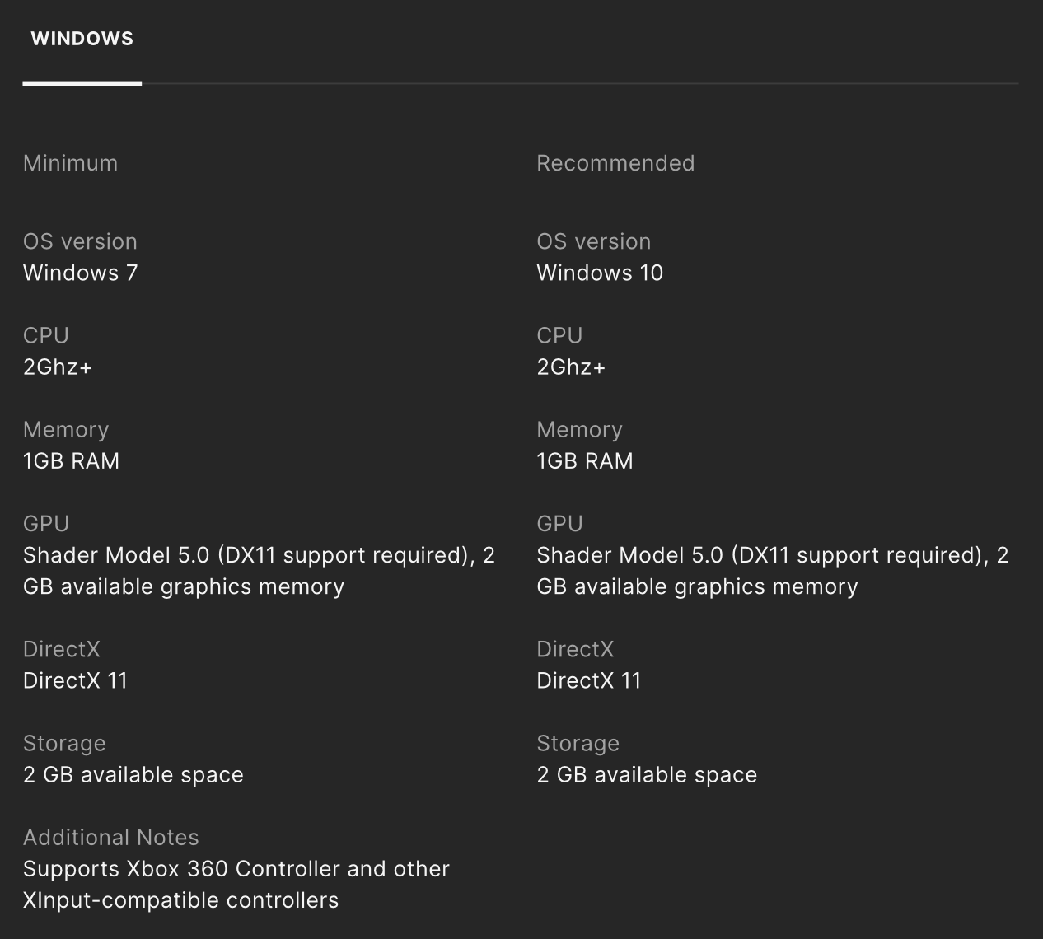Image resolution: width=1043 pixels, height=939 pixels.
Task: Click Recommended storage 2 GB available space
Action: coord(646,774)
